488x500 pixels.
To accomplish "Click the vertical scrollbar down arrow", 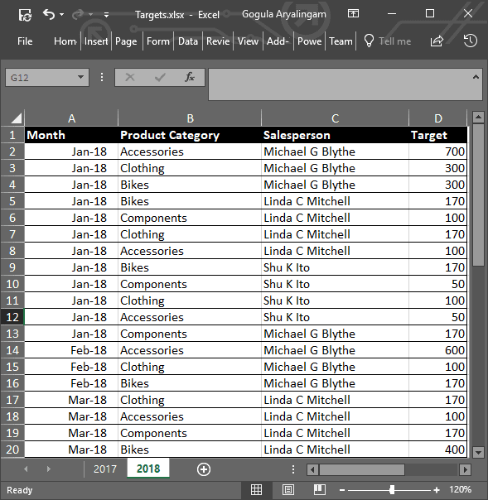I will (478, 452).
